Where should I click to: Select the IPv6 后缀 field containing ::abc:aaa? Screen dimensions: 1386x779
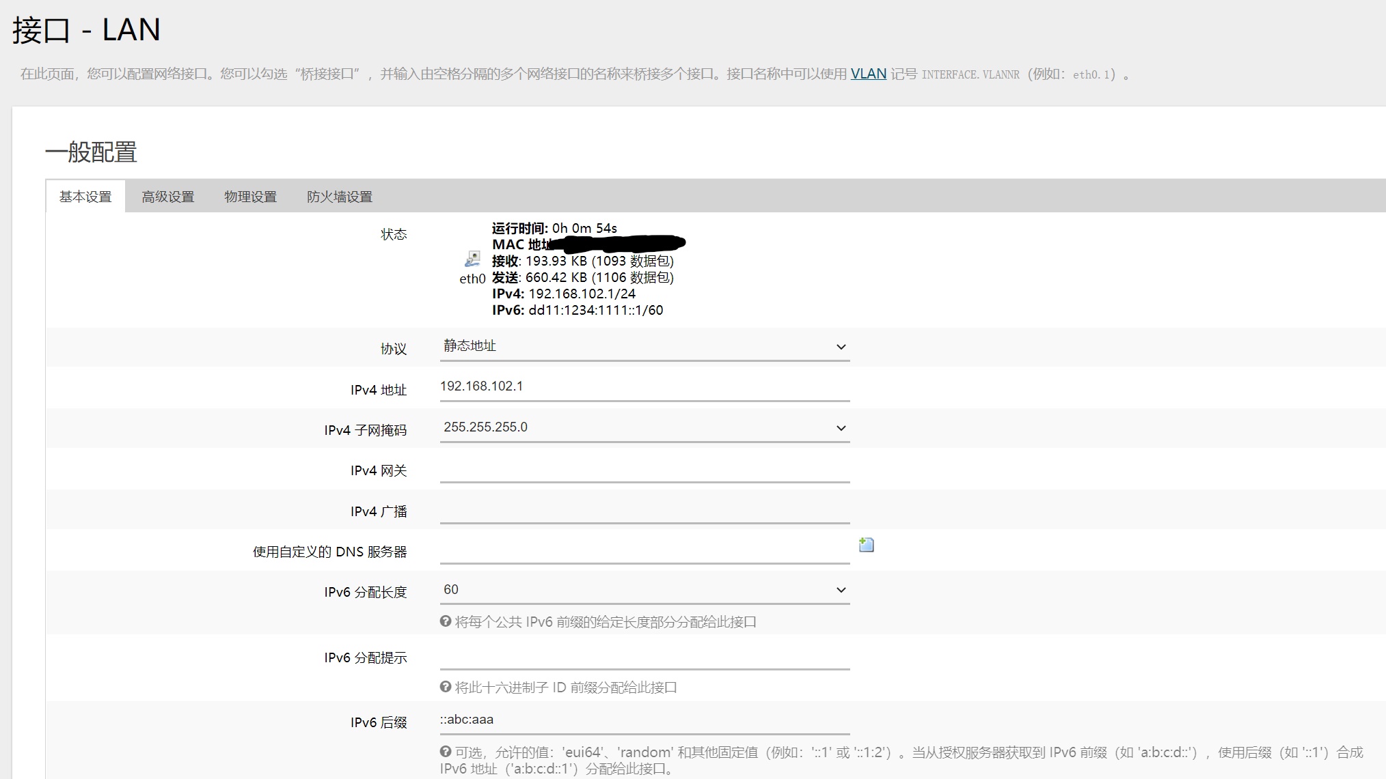click(x=643, y=720)
